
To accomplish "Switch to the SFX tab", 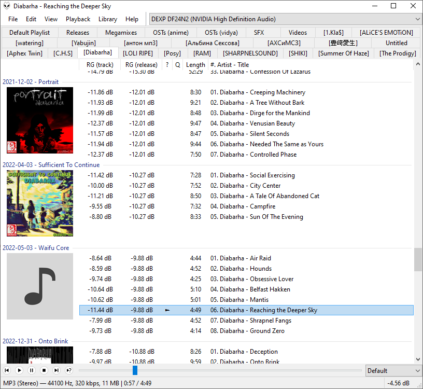I will [259, 33].
